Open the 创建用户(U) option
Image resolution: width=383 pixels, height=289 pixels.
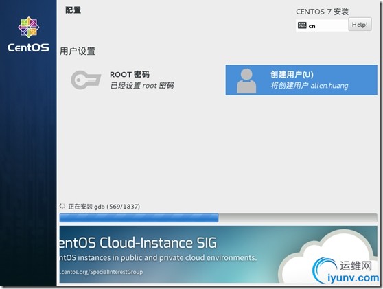click(301, 80)
